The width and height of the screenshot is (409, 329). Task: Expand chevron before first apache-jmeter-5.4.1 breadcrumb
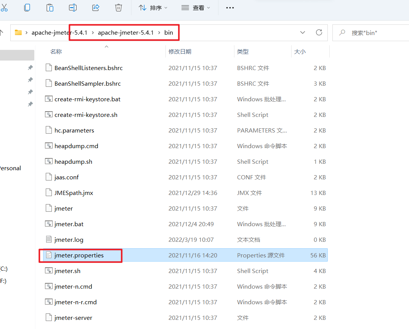coord(26,33)
